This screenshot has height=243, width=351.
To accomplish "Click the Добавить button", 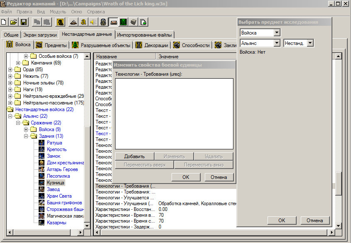I will click(134, 156).
